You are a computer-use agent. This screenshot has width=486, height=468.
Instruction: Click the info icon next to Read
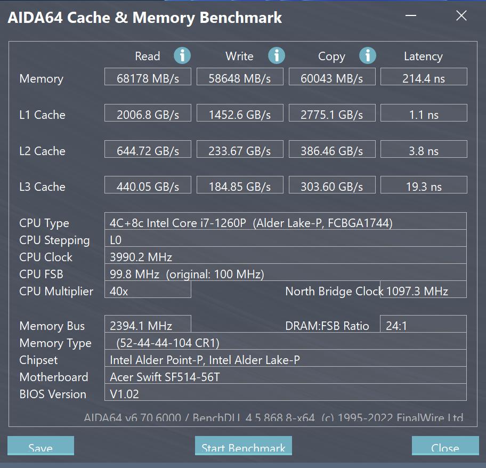coord(182,55)
